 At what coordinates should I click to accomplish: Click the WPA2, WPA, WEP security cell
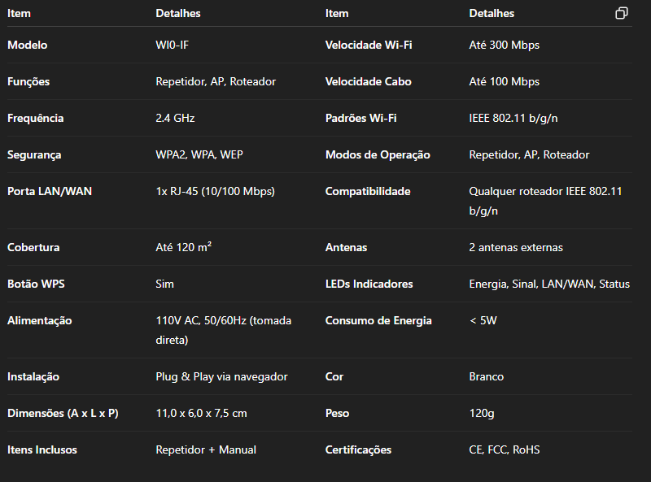coord(199,154)
